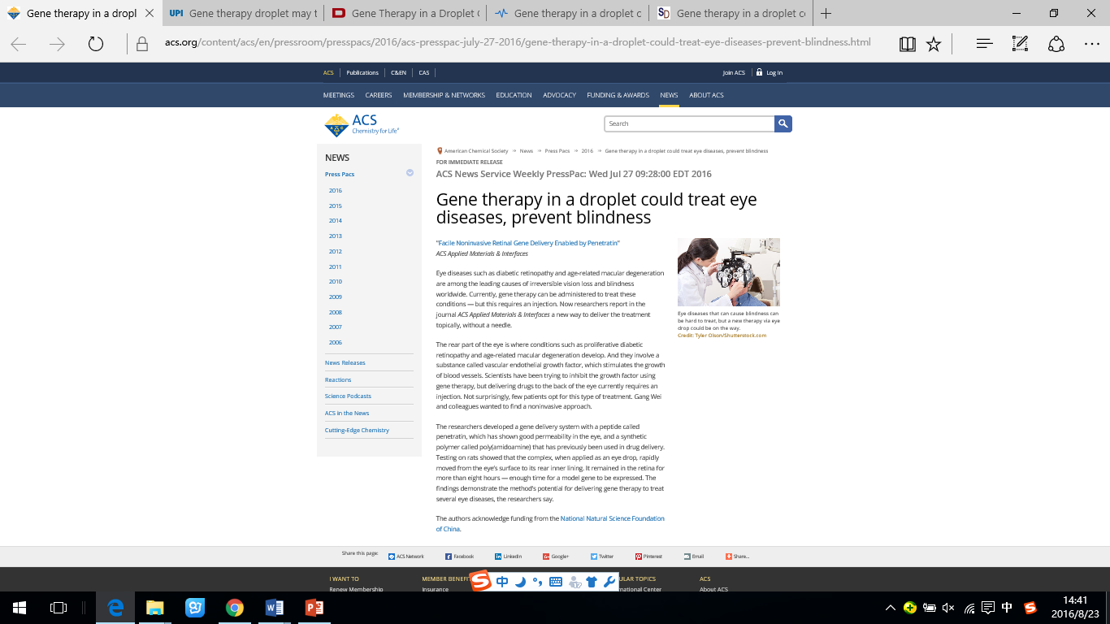Share the article on Twitter

601,557
